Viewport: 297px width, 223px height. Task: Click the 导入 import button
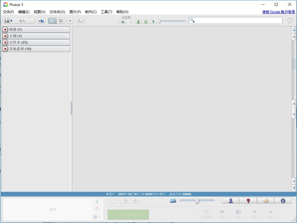(x=19, y=21)
